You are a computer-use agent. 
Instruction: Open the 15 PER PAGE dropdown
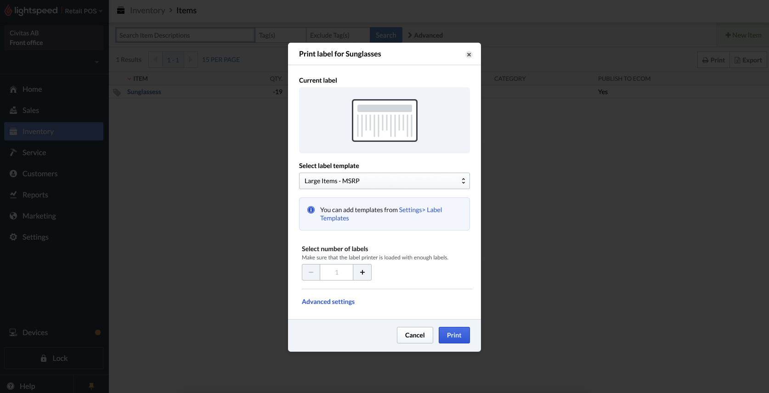click(x=221, y=60)
